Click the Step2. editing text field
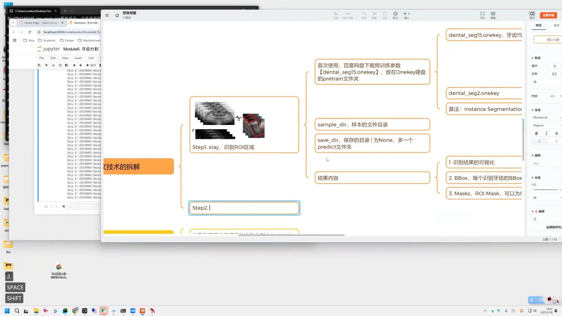The height and width of the screenshot is (316, 562). coord(244,208)
